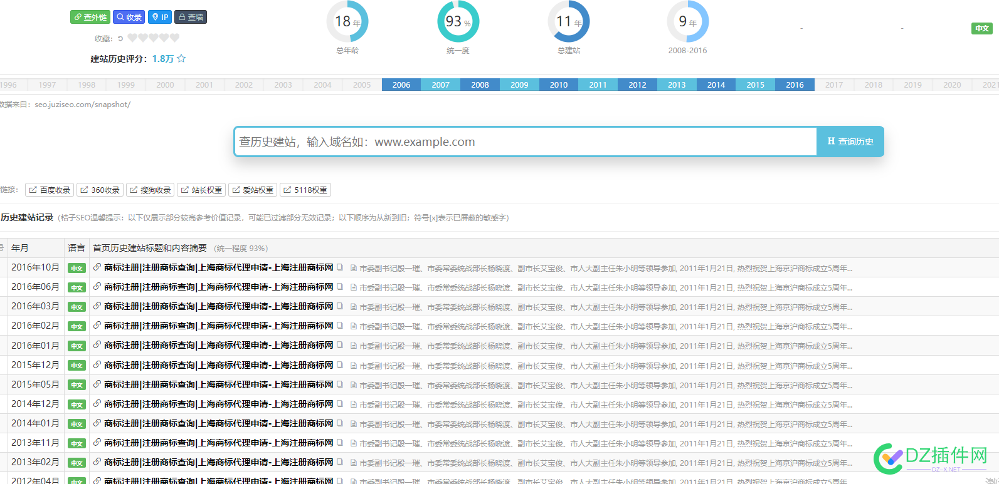The width and height of the screenshot is (999, 484).
Task: Click the copy icon in 2014年01月 row
Action: coord(340,423)
